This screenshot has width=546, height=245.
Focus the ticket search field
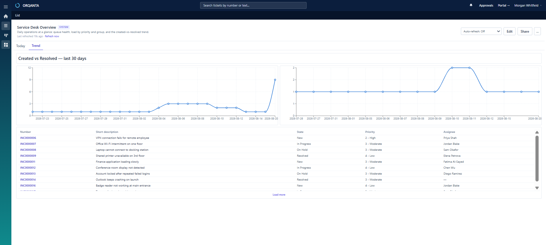253,5
